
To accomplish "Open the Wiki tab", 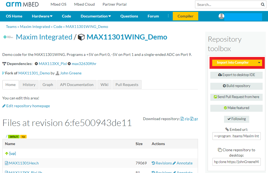I will [x=104, y=85].
